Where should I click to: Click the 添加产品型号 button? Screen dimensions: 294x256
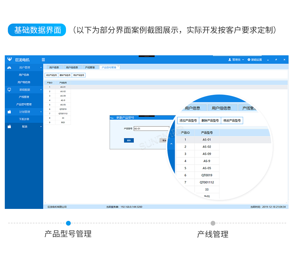[x=51, y=75]
